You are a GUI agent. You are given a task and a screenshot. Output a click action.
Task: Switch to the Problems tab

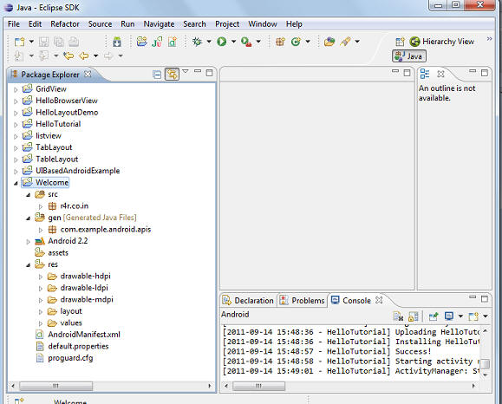(x=302, y=300)
